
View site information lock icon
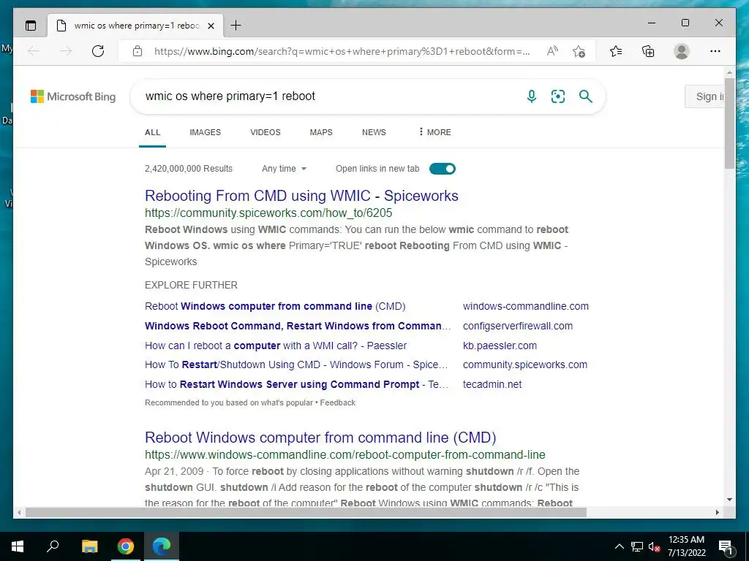[x=138, y=51]
